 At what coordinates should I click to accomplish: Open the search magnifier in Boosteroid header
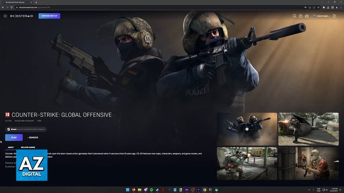click(294, 16)
